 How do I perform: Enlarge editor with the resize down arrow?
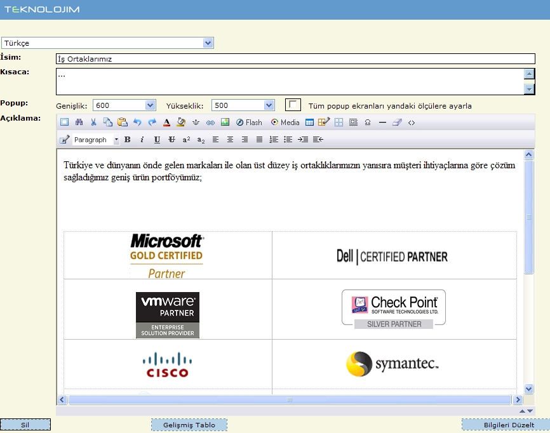point(530,411)
